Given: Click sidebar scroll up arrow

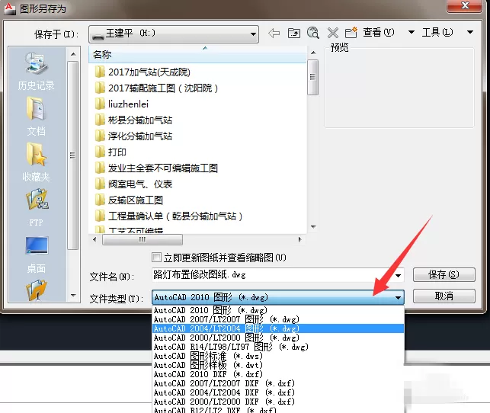Looking at the screenshot, I should coord(73,54).
